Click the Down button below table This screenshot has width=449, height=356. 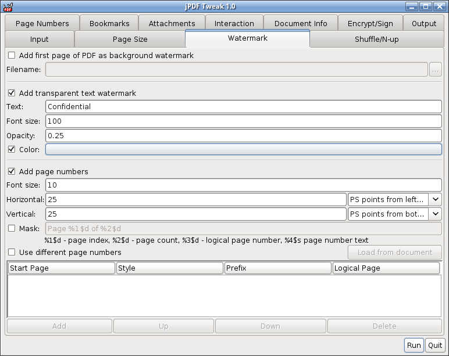click(270, 326)
